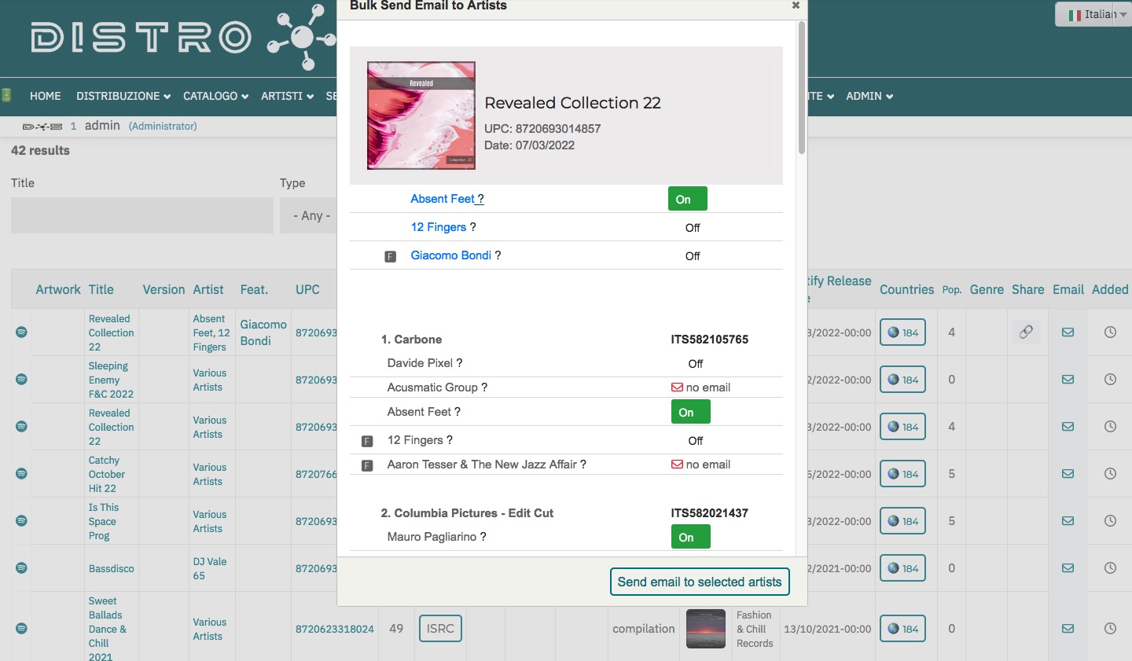Click clock icon in Sweet Ballads row

(1110, 629)
